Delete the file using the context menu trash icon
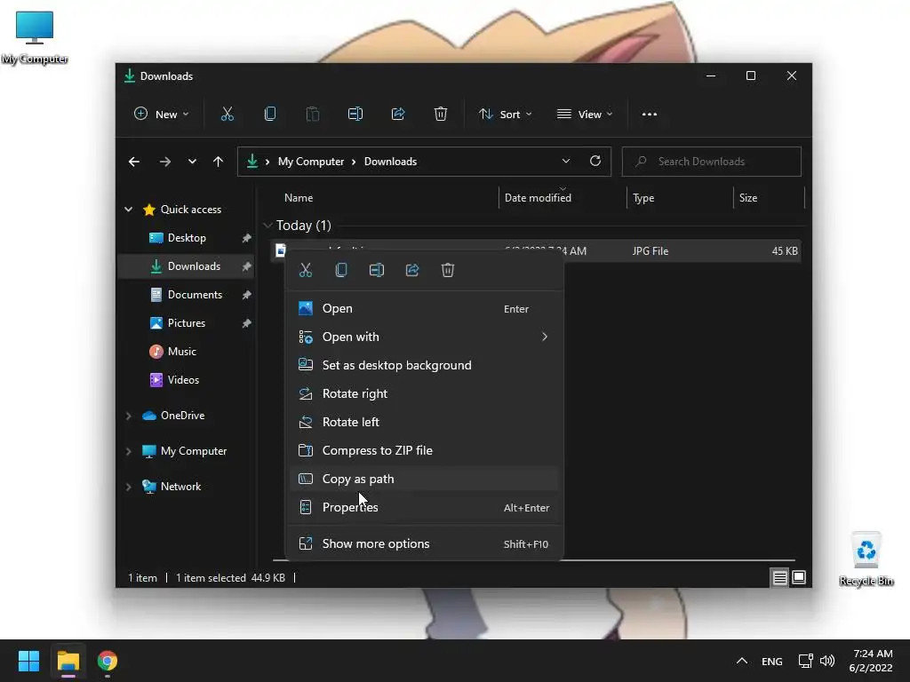This screenshot has width=910, height=682. tap(448, 270)
